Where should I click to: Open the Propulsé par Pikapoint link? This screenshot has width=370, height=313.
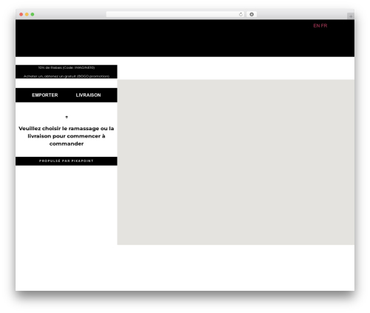point(67,161)
